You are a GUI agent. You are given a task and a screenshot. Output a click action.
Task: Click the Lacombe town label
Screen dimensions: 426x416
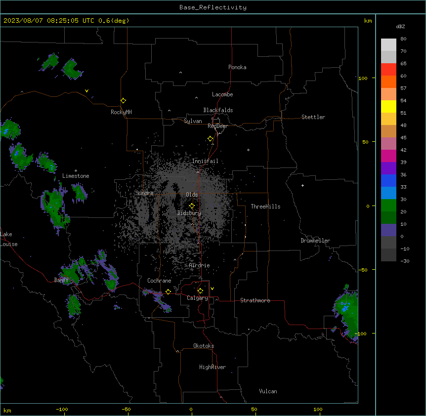[x=222, y=94]
